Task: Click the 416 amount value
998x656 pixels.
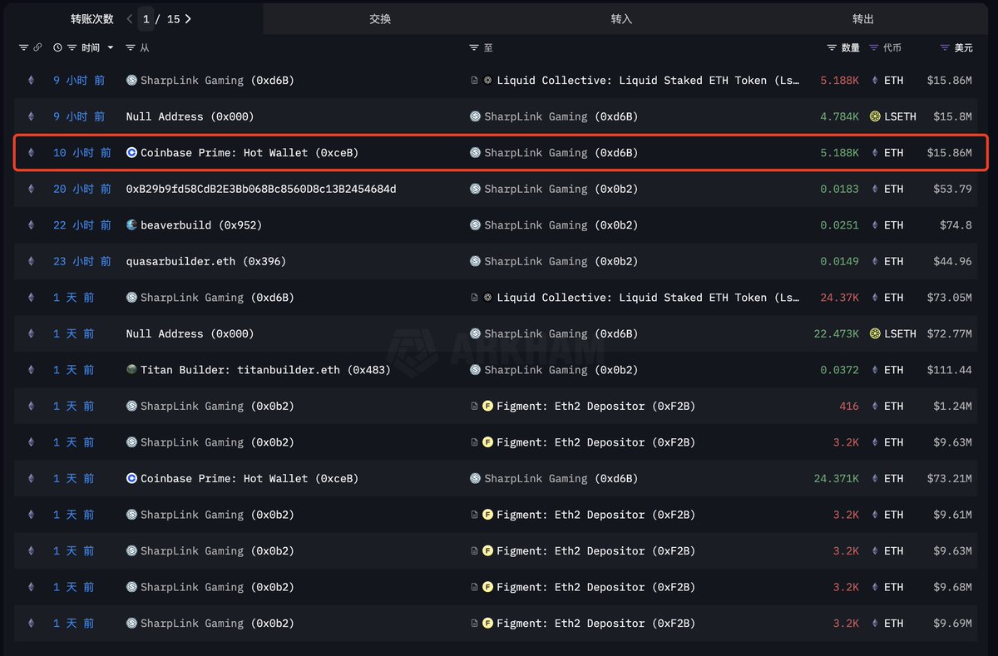Action: pyautogui.click(x=849, y=406)
